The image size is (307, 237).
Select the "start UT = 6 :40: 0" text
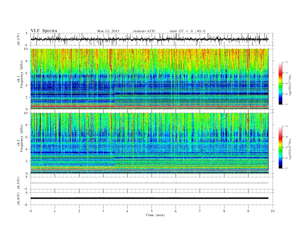(187, 31)
